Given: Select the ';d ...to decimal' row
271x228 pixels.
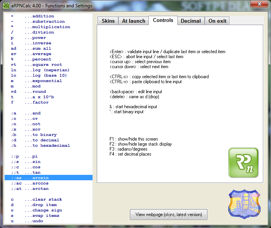Looking at the screenshot, I should click(x=49, y=140).
